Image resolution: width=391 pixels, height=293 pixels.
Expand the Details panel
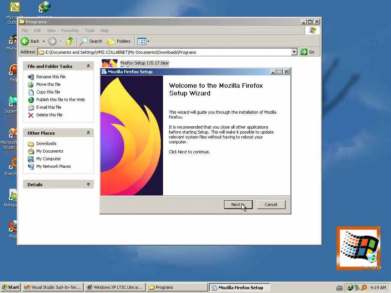click(88, 184)
